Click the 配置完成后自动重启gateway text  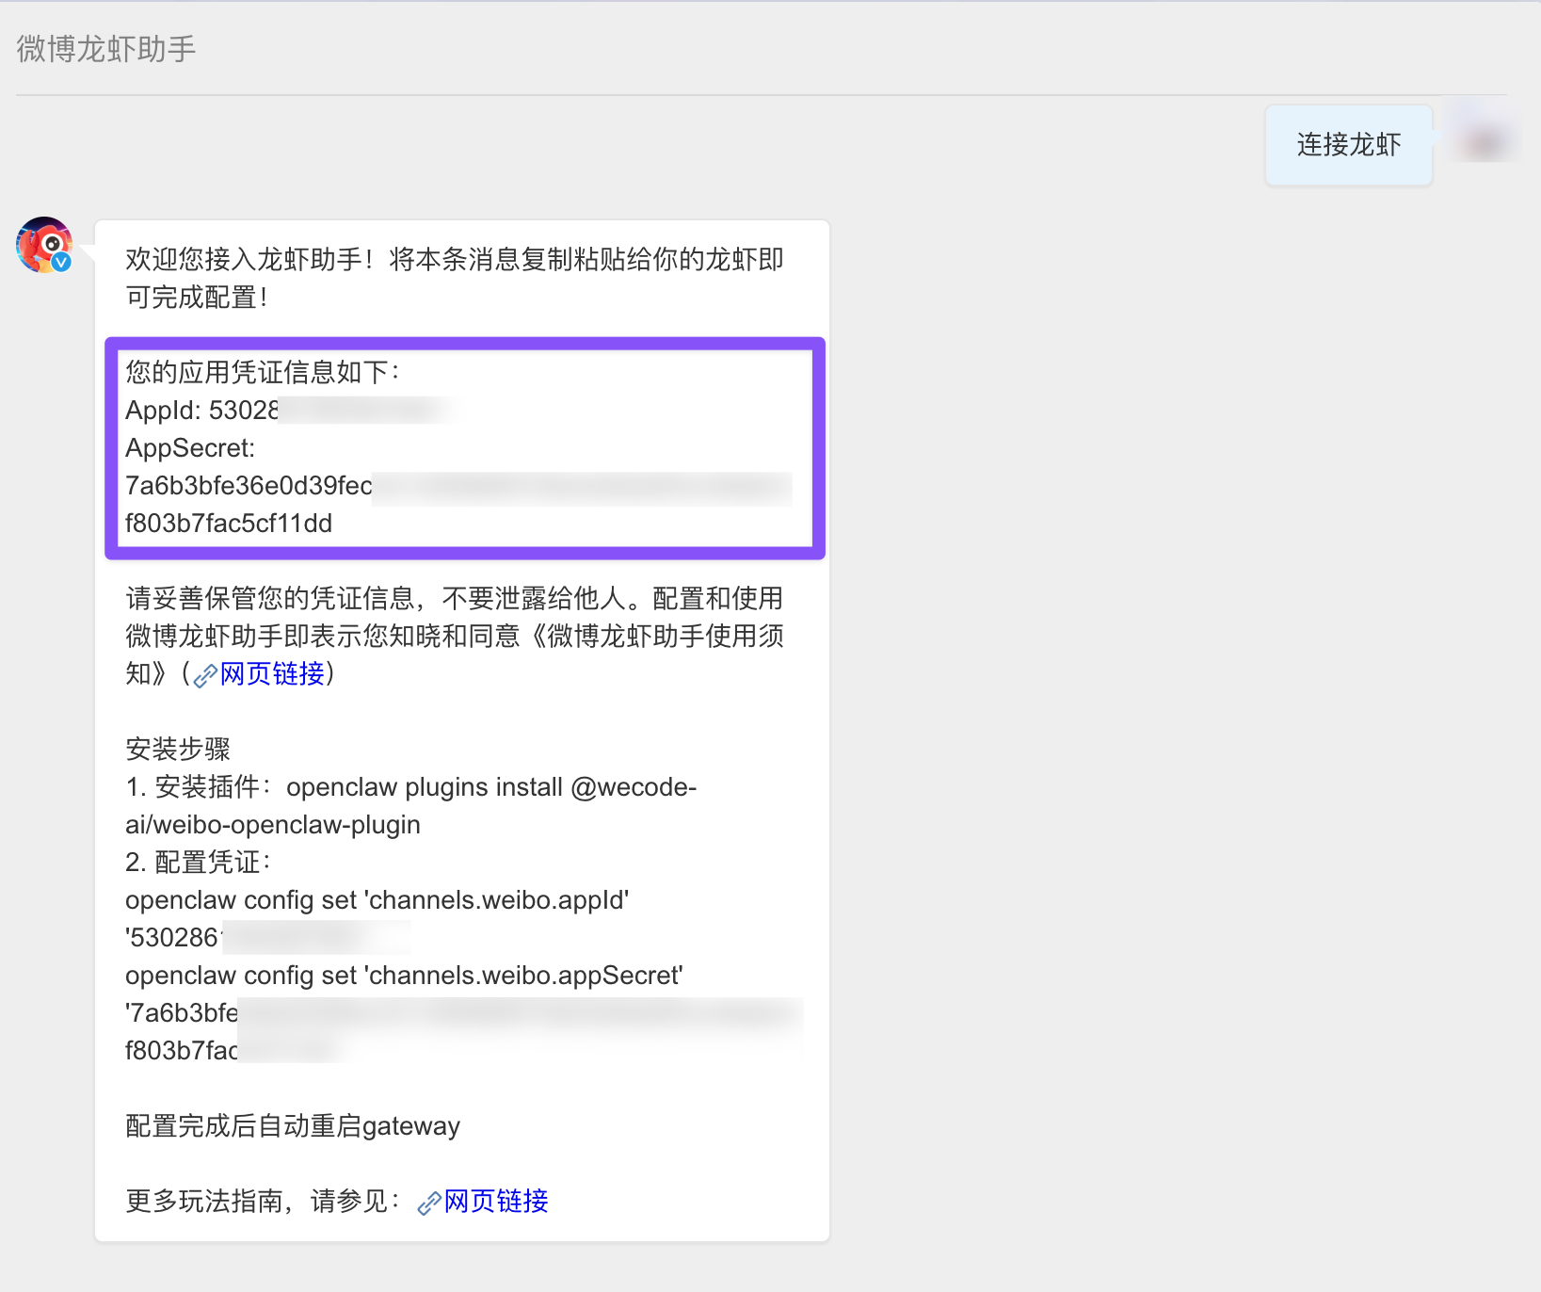(293, 1125)
